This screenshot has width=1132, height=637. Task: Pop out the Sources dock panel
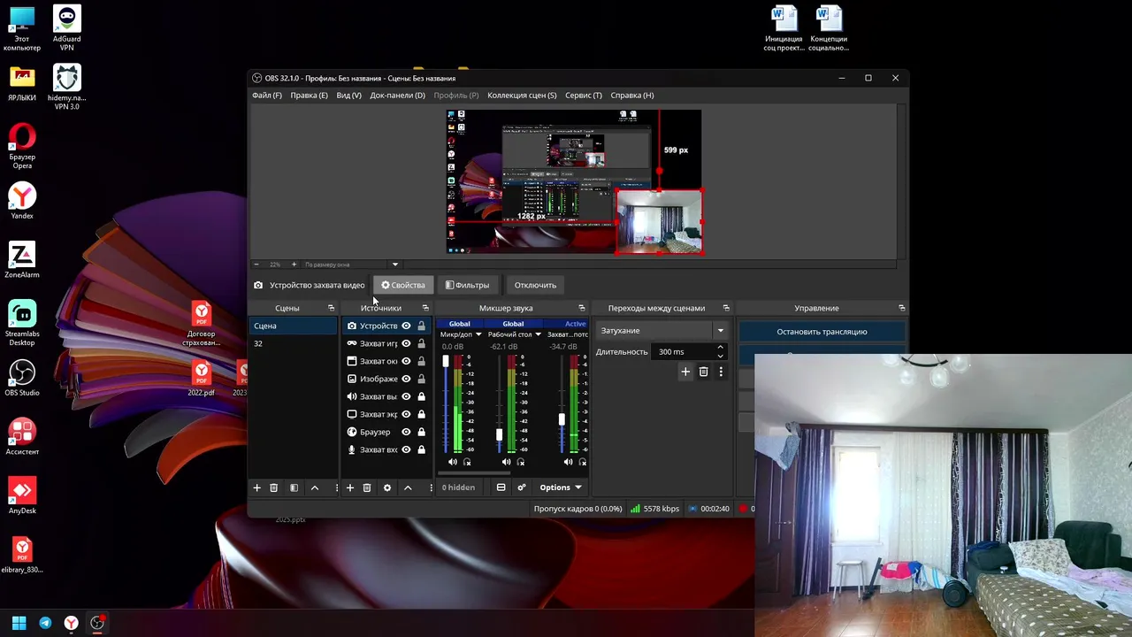425,308
